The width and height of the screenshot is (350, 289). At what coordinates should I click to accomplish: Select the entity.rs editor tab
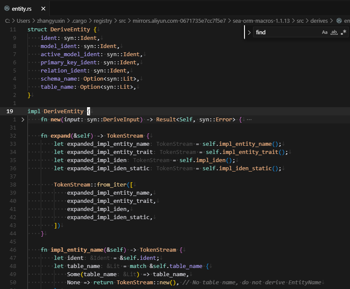tap(21, 9)
